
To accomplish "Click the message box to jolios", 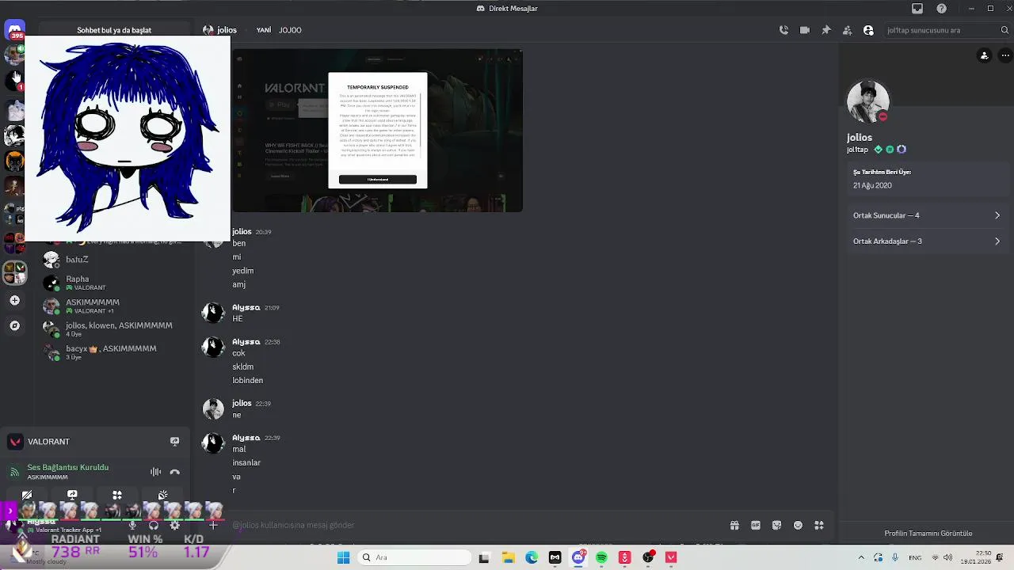I will (475, 525).
